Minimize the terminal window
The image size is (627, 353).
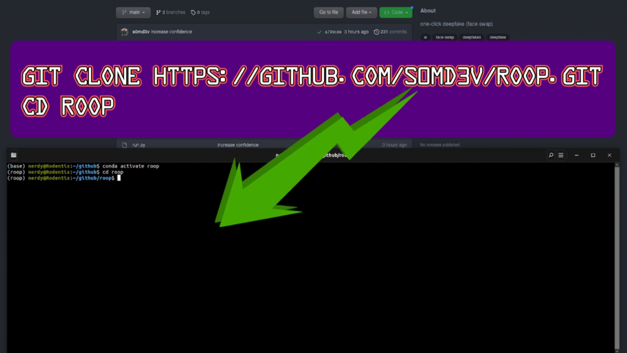click(576, 155)
